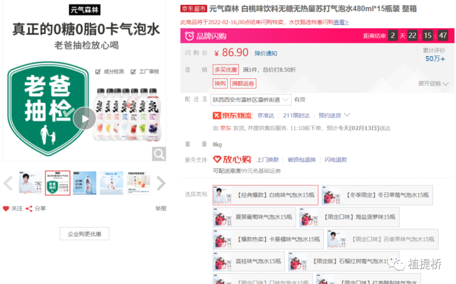Screen dimensions: 456x284
Task: Select 夏黑葡萄味气泡水15瓶 option
Action: click(254, 217)
